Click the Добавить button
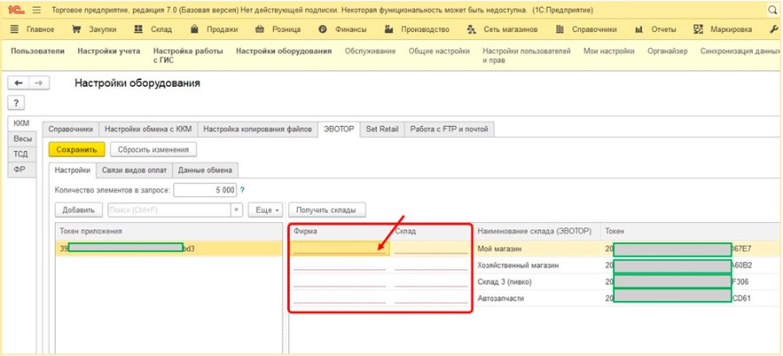783x356 pixels. 78,210
